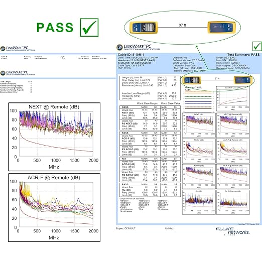Open the enlarged NEXT @ Remote graph
262x262 pixels.
[x=54, y=137]
